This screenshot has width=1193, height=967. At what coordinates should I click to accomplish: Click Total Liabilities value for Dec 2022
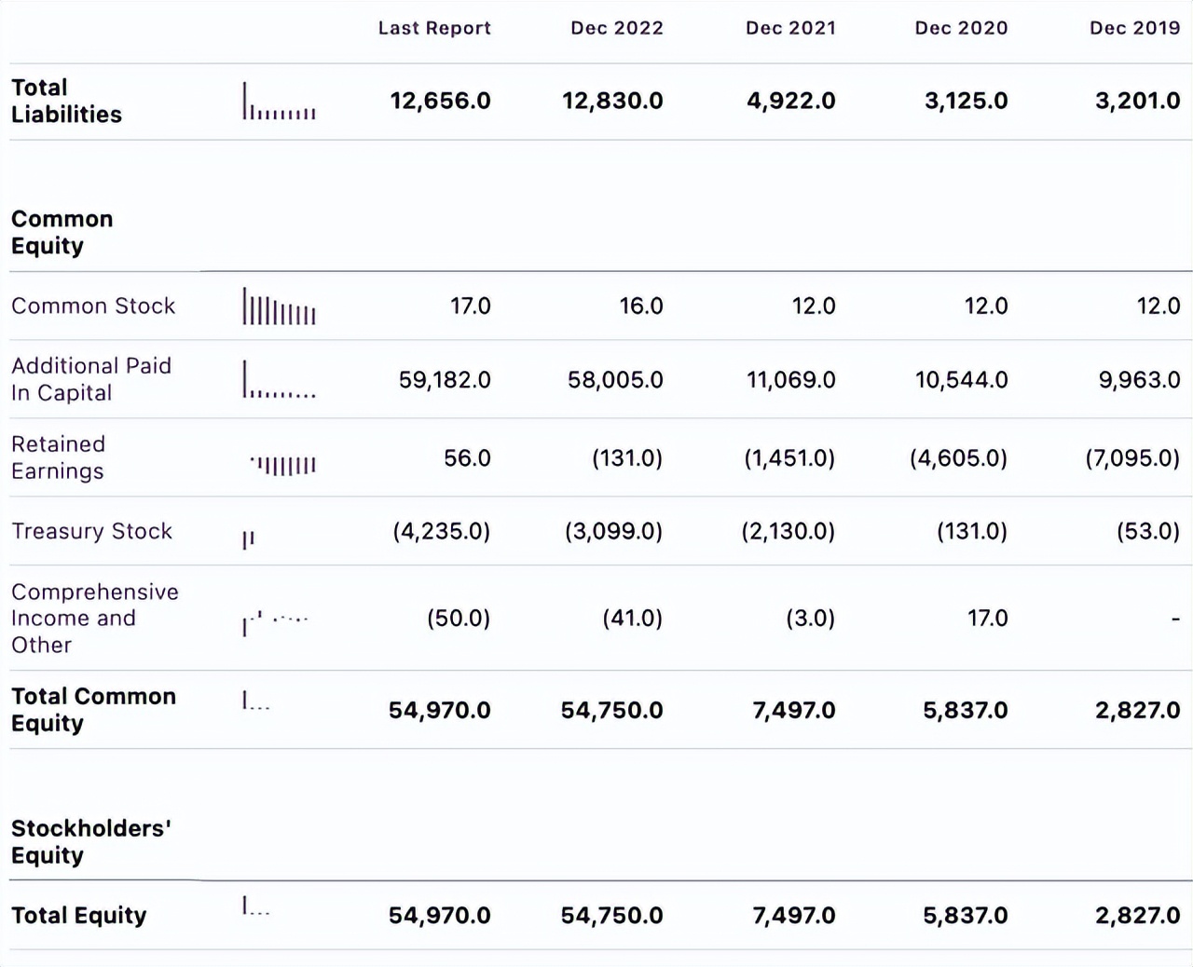coord(612,101)
